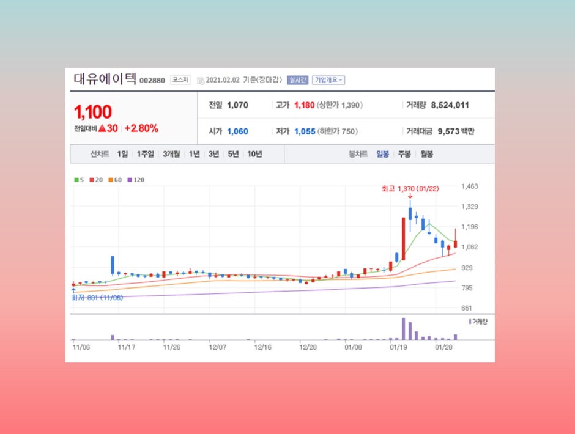Click the 코스피 market badge

coord(180,80)
